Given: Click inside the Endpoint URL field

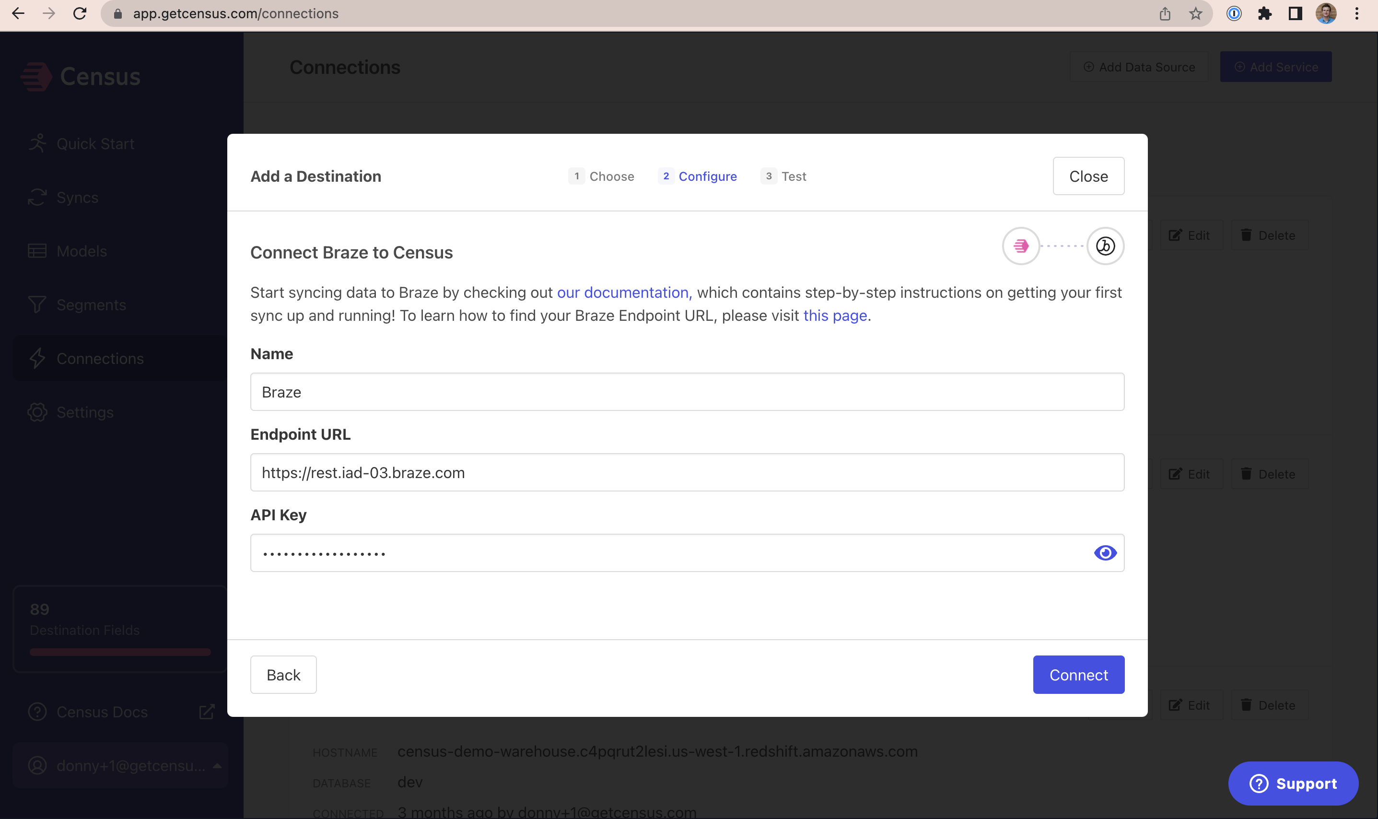Looking at the screenshot, I should point(687,472).
